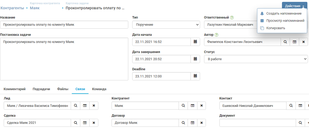This screenshot has width=309, height=131.
Task: Open the Команда tab
Action: click(99, 89)
